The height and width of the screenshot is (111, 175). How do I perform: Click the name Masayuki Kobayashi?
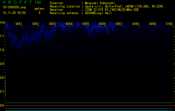click(100, 3)
